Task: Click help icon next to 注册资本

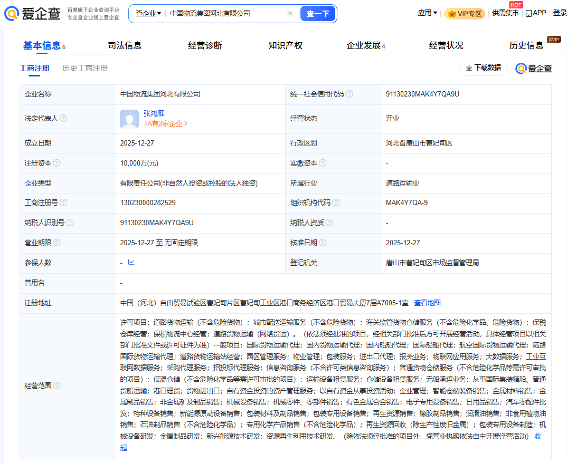Action: coord(56,163)
